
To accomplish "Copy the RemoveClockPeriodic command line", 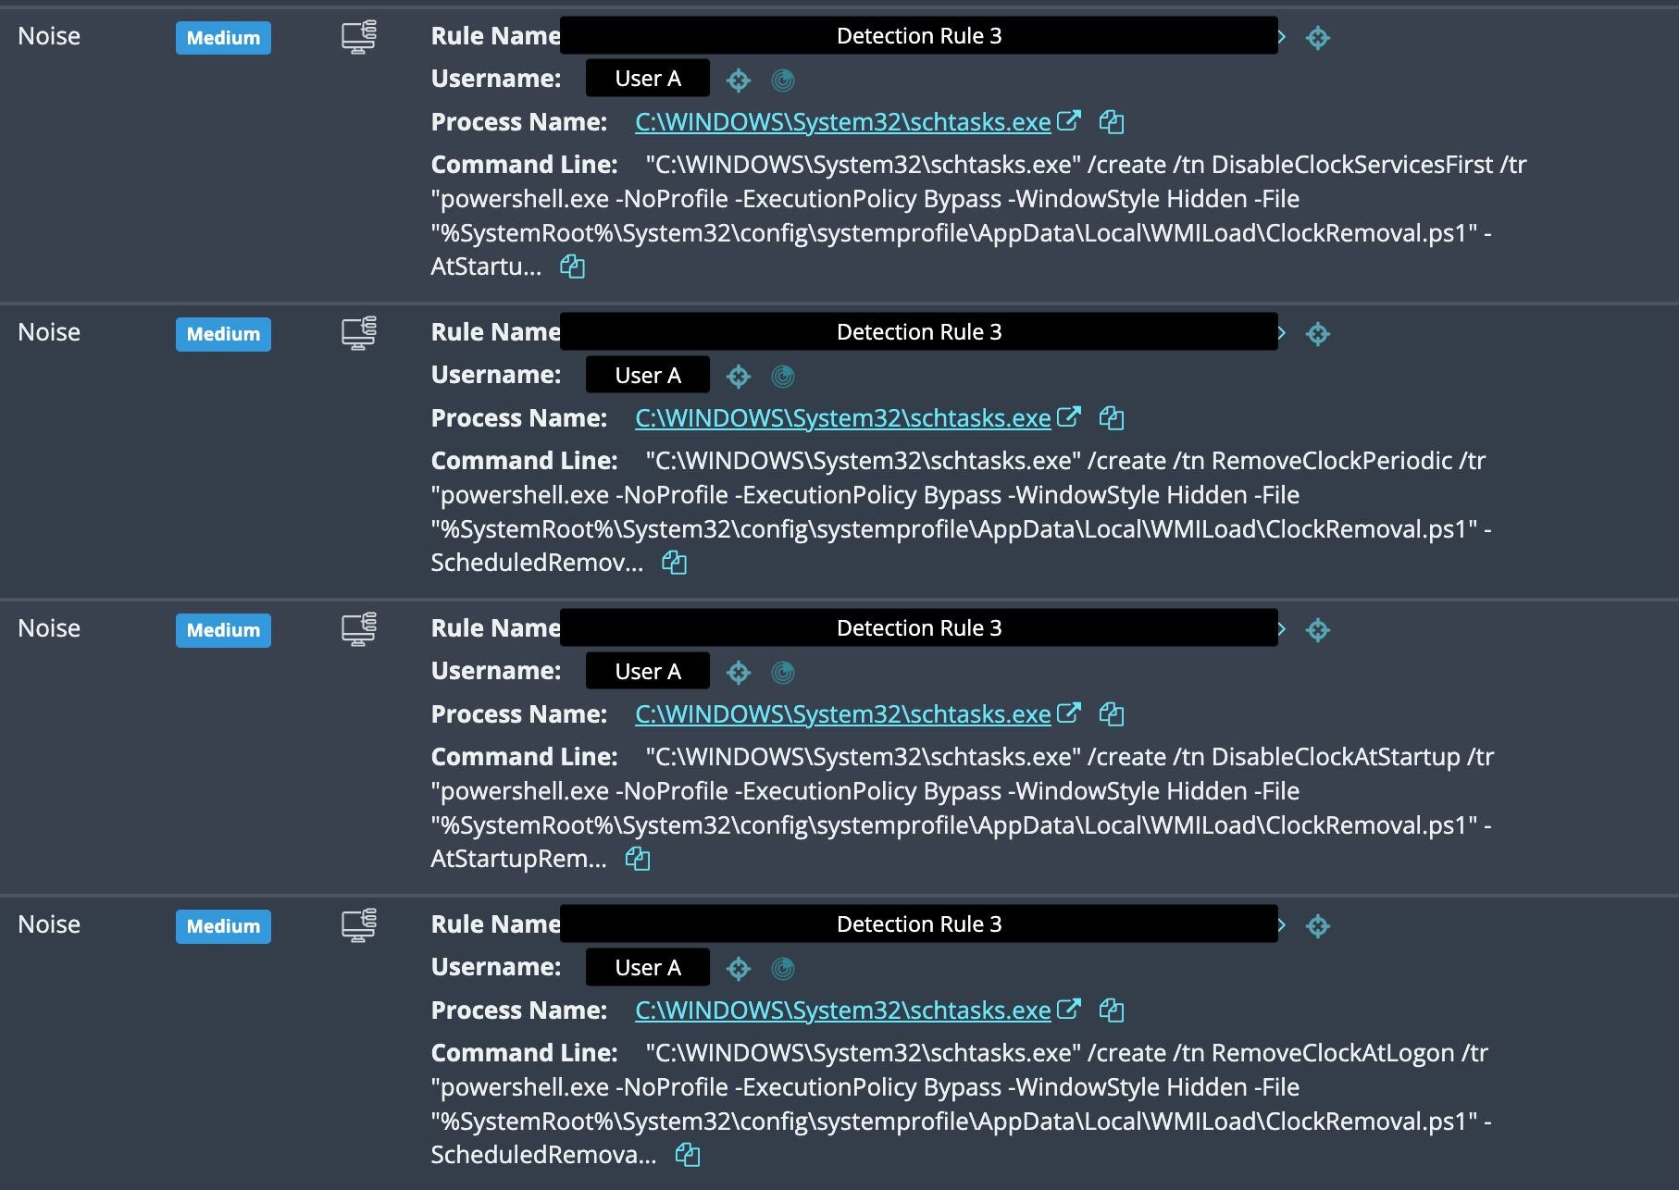I will point(674,564).
